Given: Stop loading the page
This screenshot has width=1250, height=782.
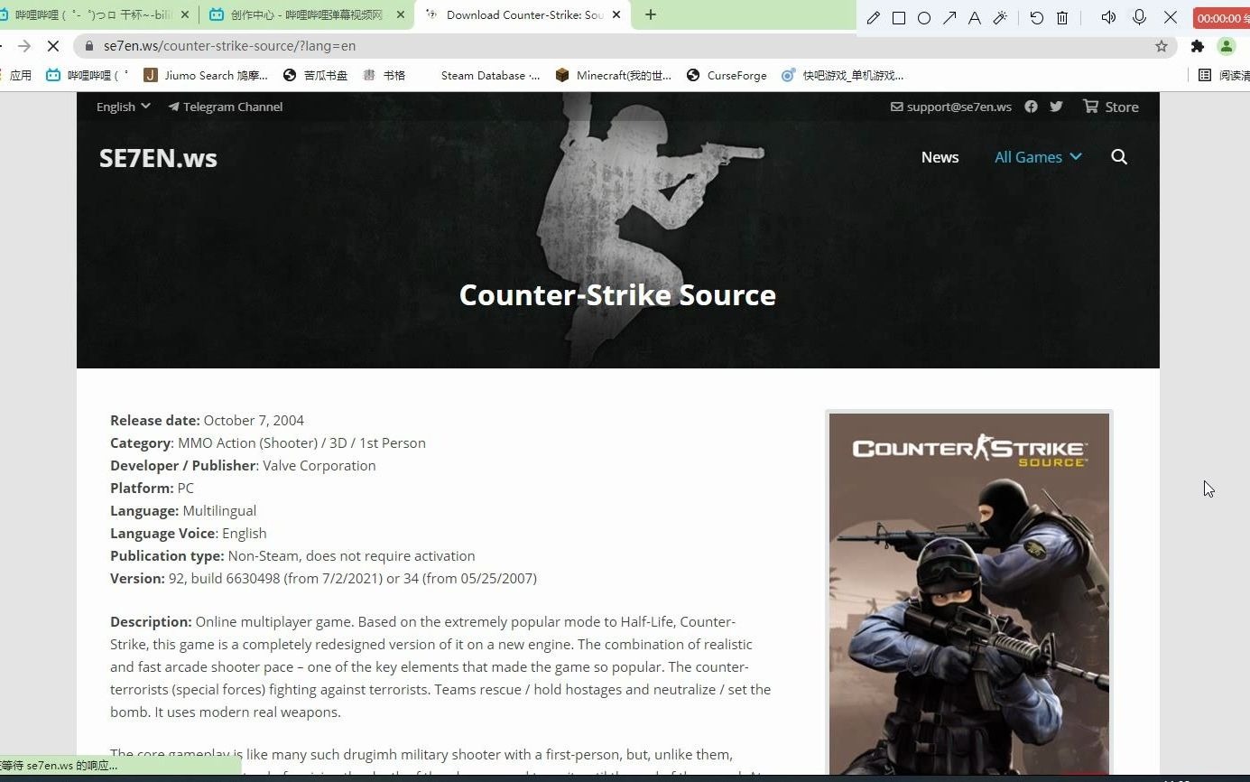Looking at the screenshot, I should (x=52, y=46).
